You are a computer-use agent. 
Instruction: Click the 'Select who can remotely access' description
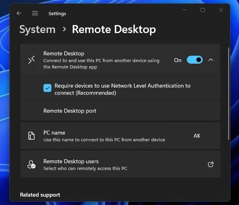pos(85,168)
